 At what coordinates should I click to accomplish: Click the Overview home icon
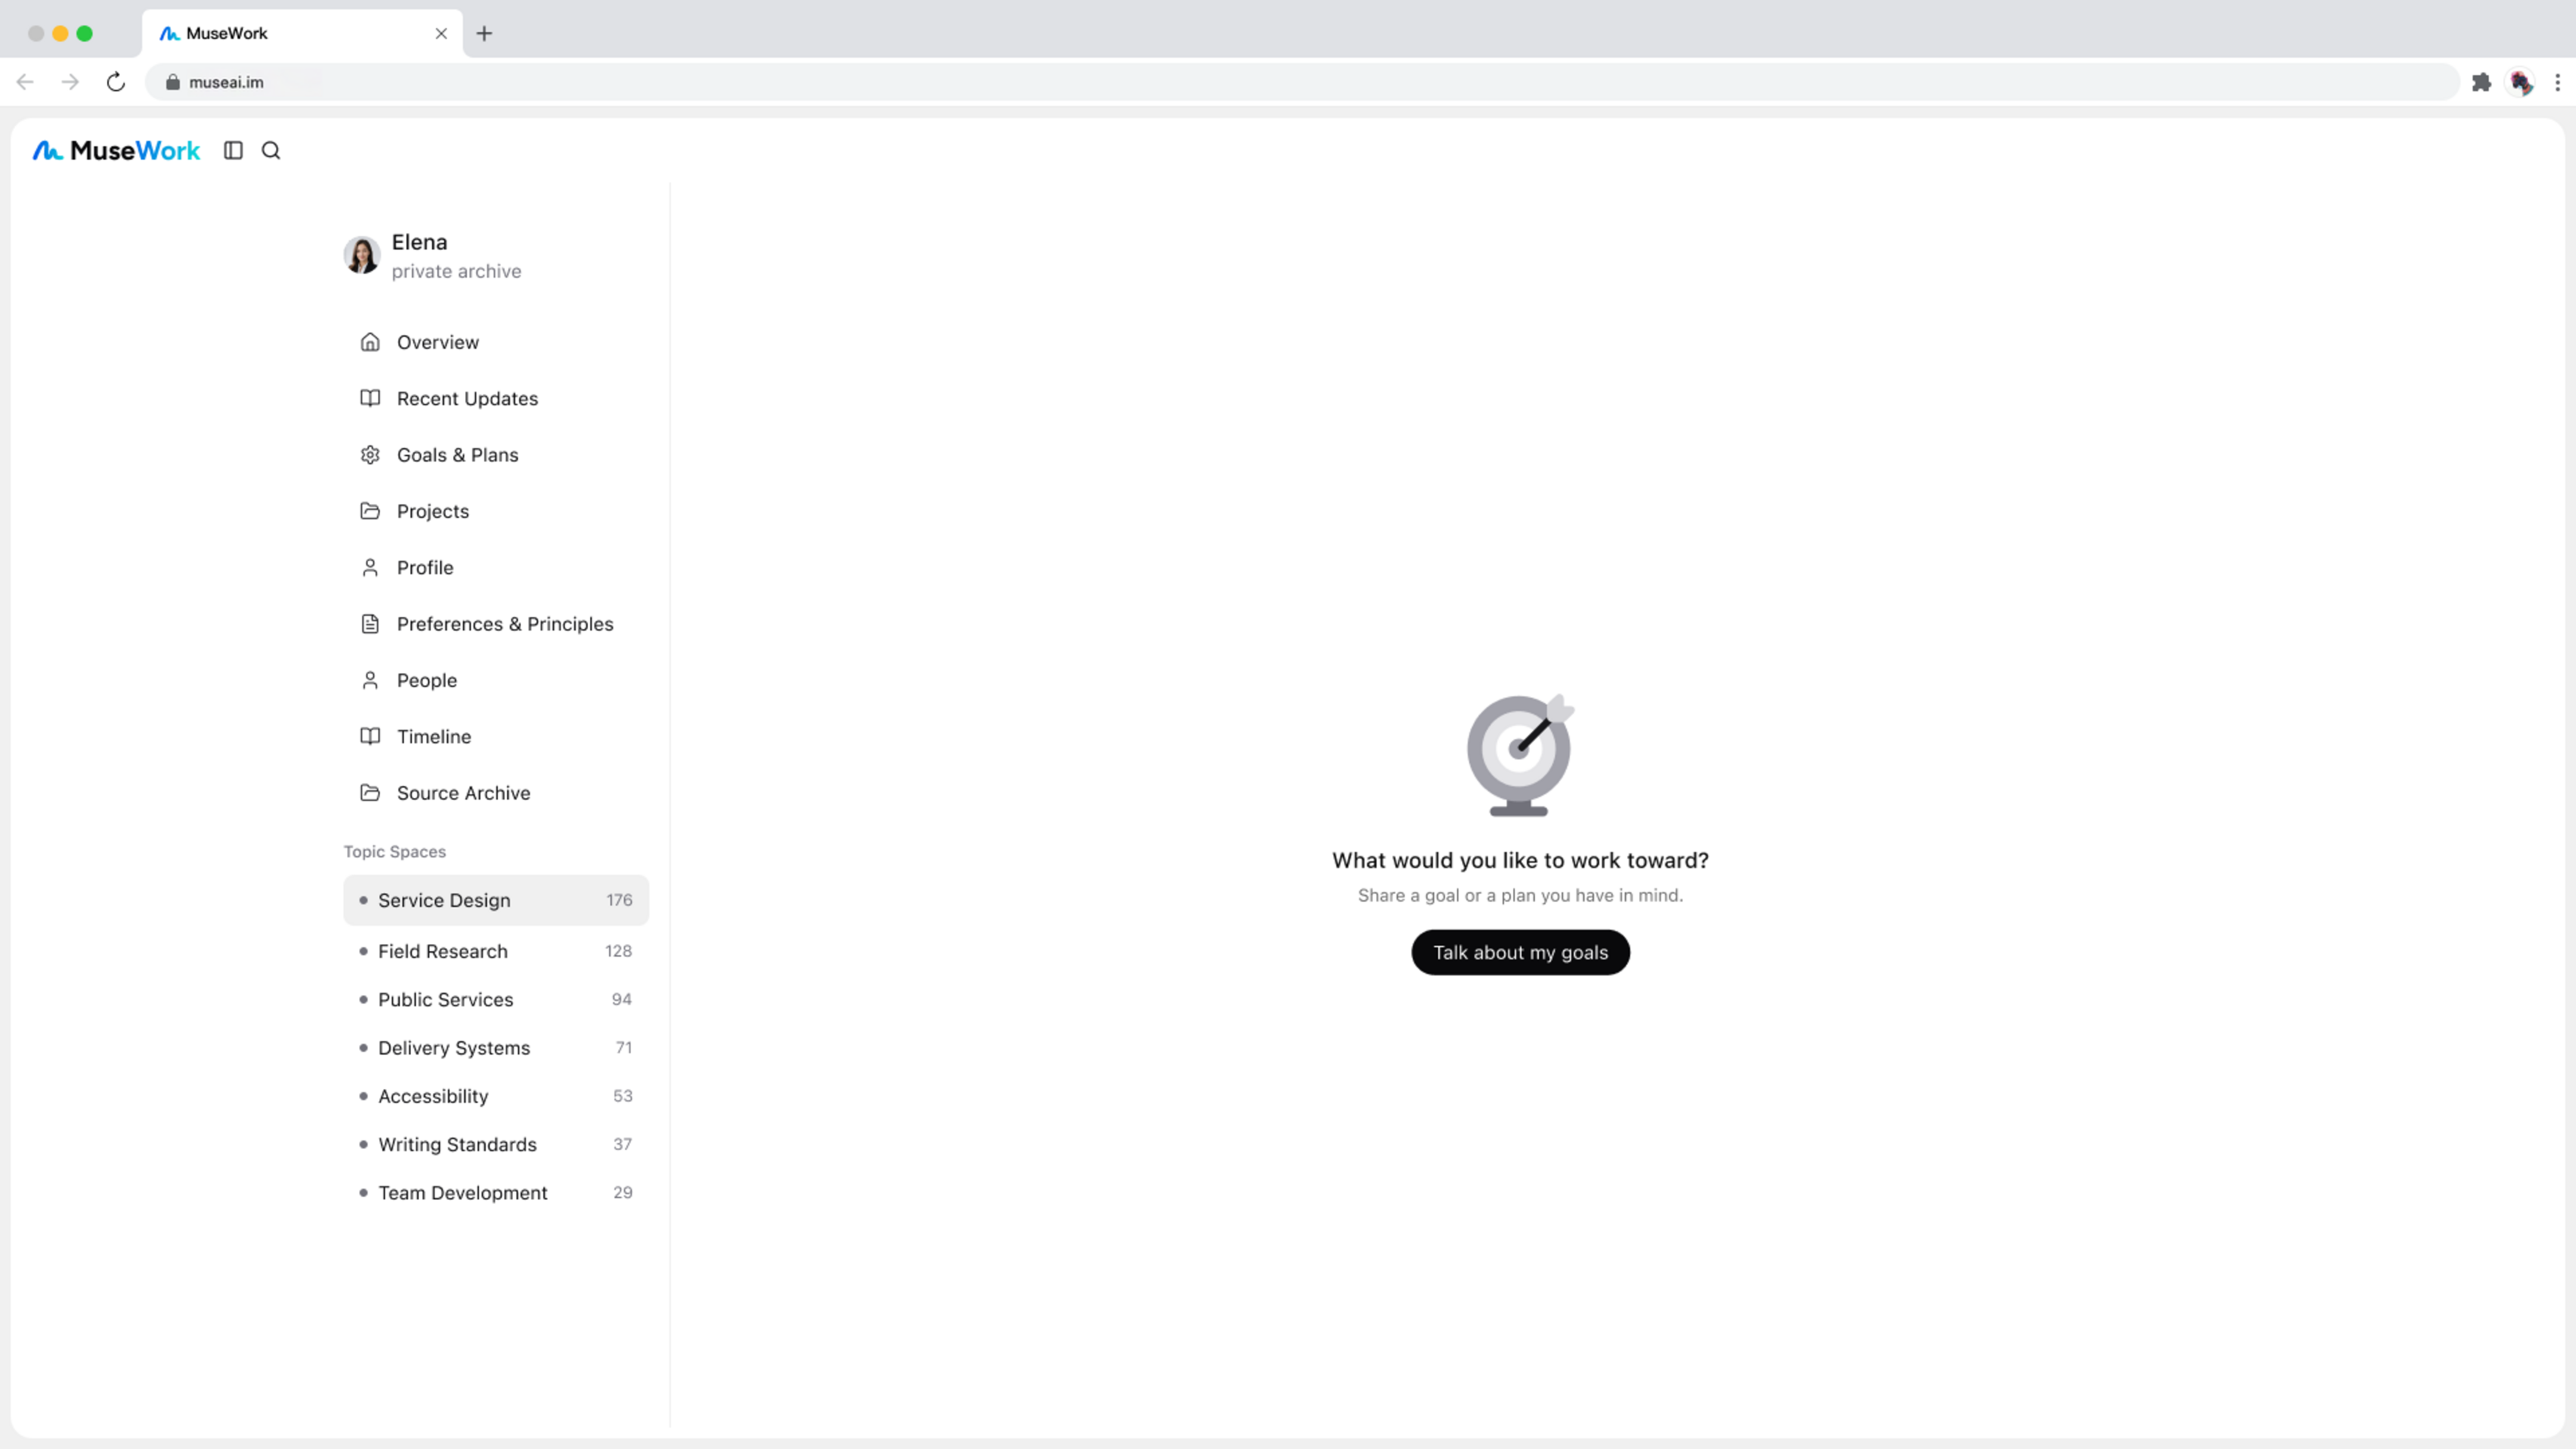pos(370,342)
